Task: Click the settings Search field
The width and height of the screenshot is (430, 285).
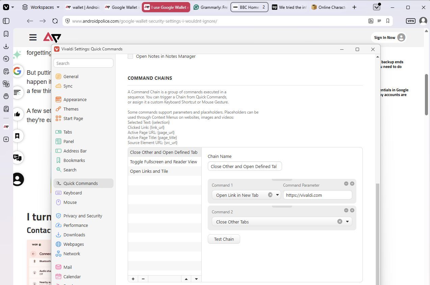Action: click(x=83, y=63)
